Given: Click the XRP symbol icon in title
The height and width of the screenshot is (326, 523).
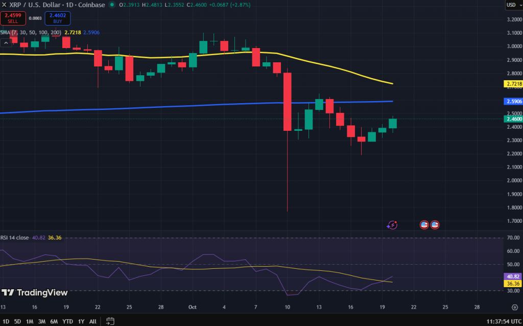Looking at the screenshot, I should click(x=4, y=5).
